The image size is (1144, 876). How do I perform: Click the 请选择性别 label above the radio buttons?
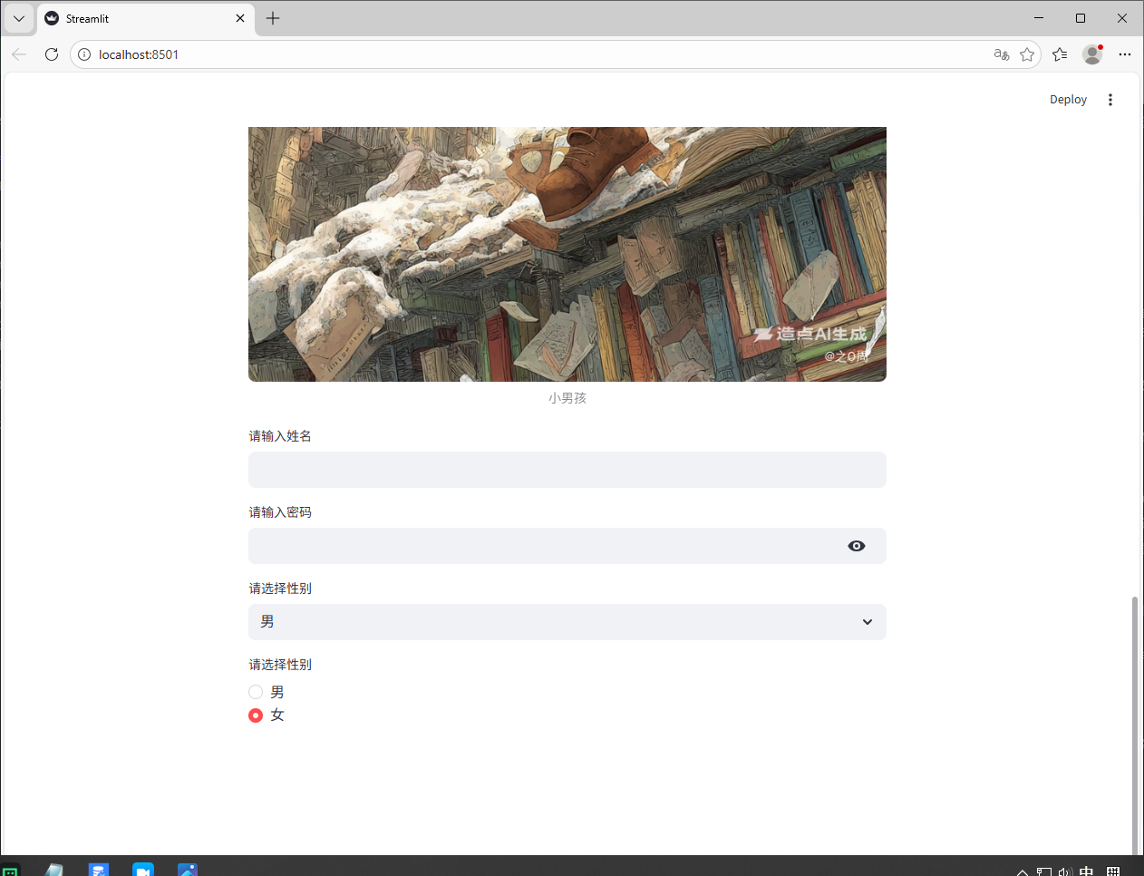coord(280,665)
